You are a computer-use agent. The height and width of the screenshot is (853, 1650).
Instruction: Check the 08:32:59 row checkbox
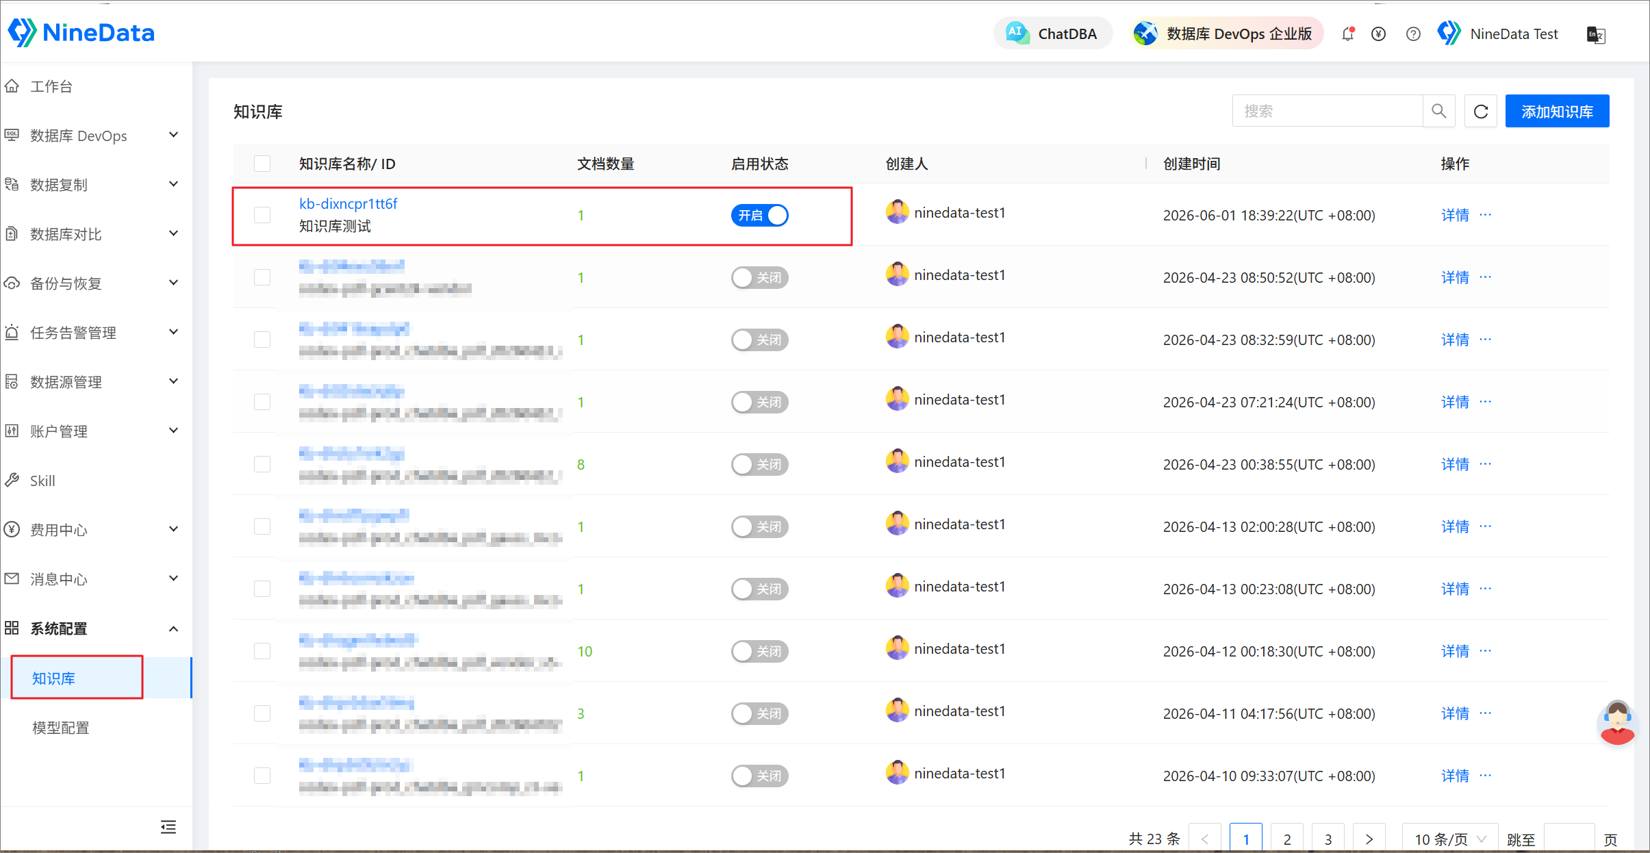pos(262,340)
